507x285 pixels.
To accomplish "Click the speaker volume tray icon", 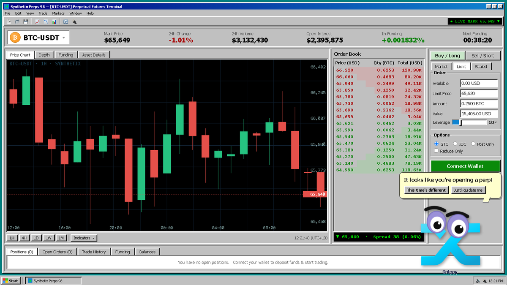I will [478, 281].
